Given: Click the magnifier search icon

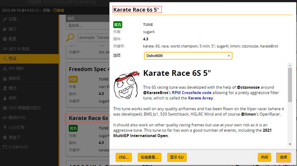Looking at the screenshot, I should coord(71,37).
